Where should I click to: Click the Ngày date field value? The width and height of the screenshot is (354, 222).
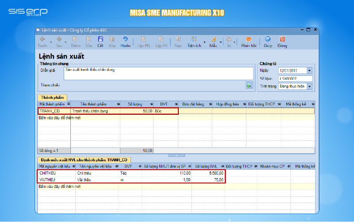(292, 71)
